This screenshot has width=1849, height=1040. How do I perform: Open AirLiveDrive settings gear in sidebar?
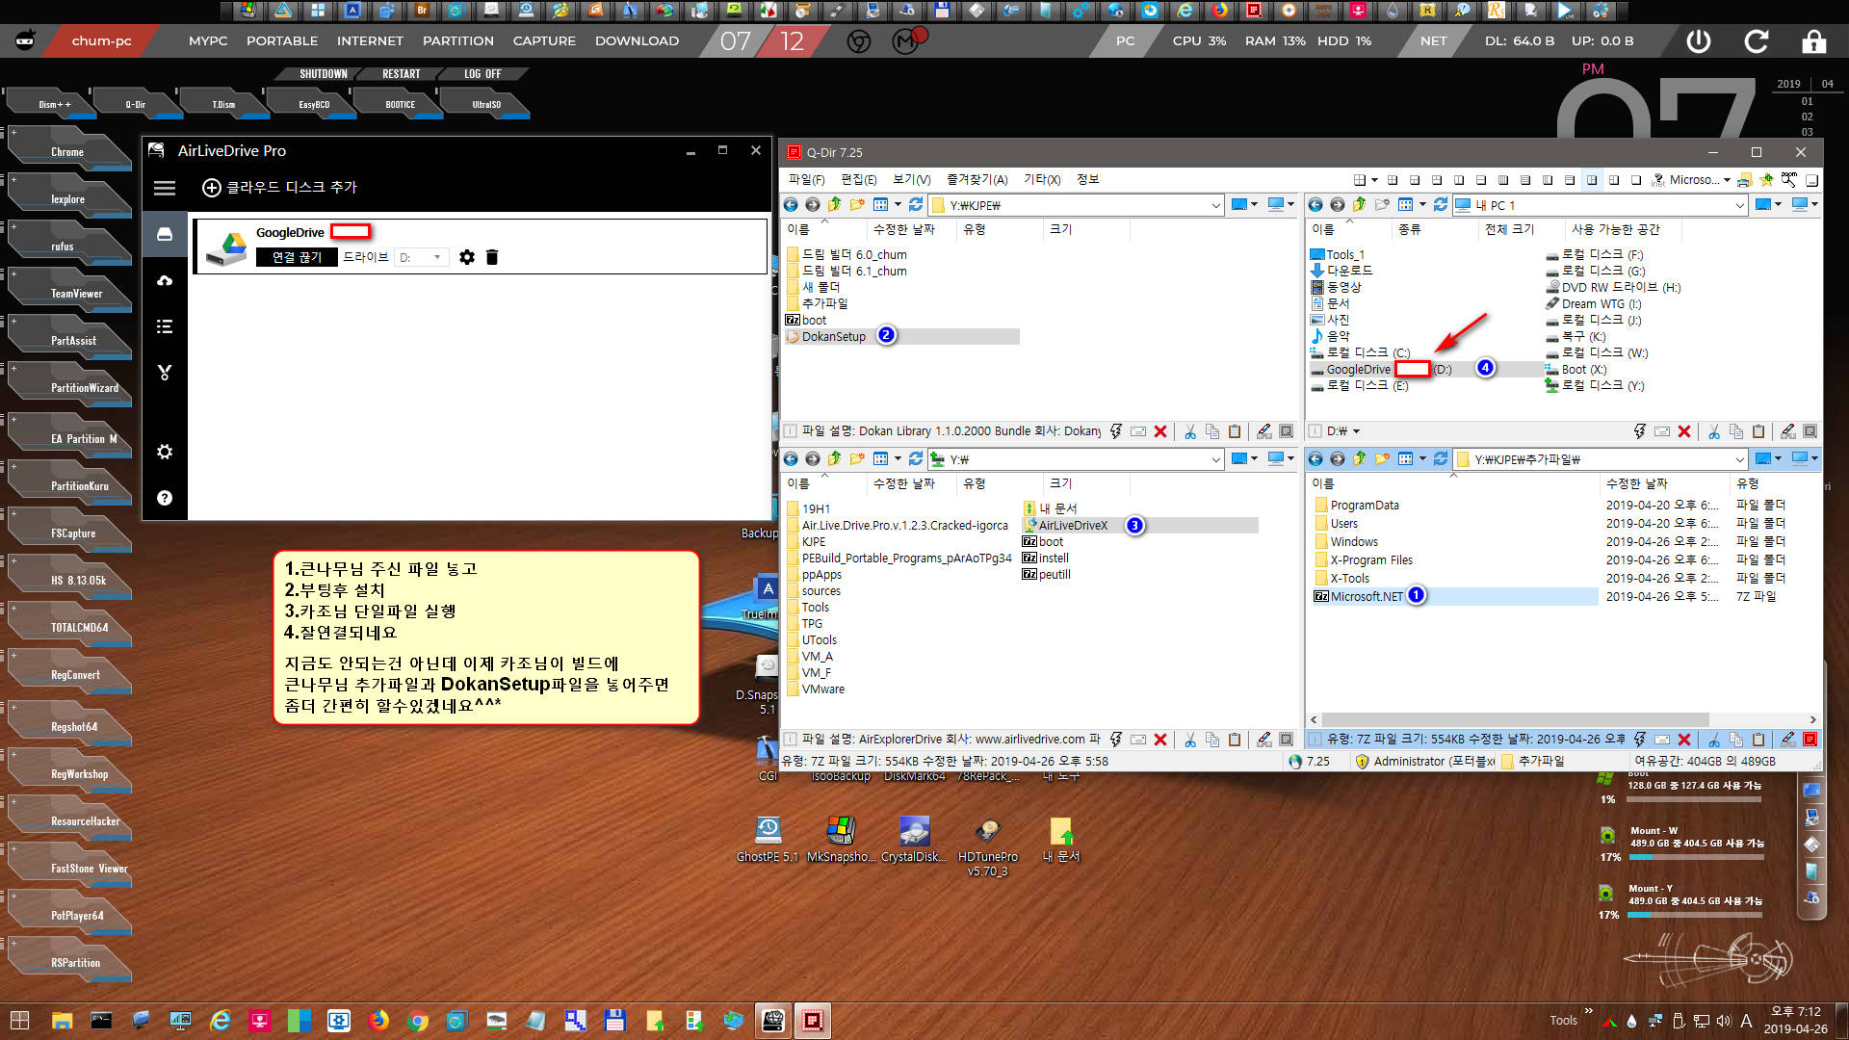pos(165,452)
